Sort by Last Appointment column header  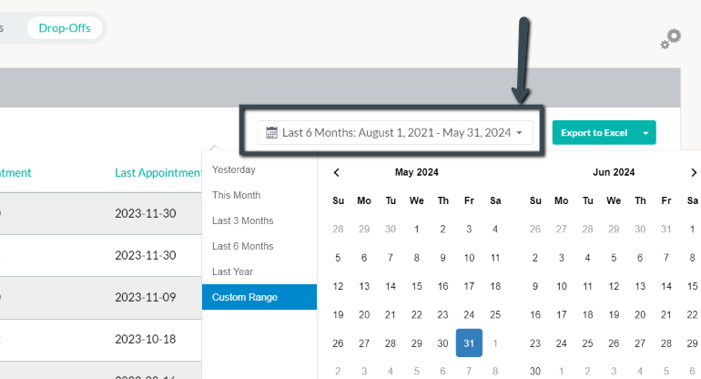(157, 173)
